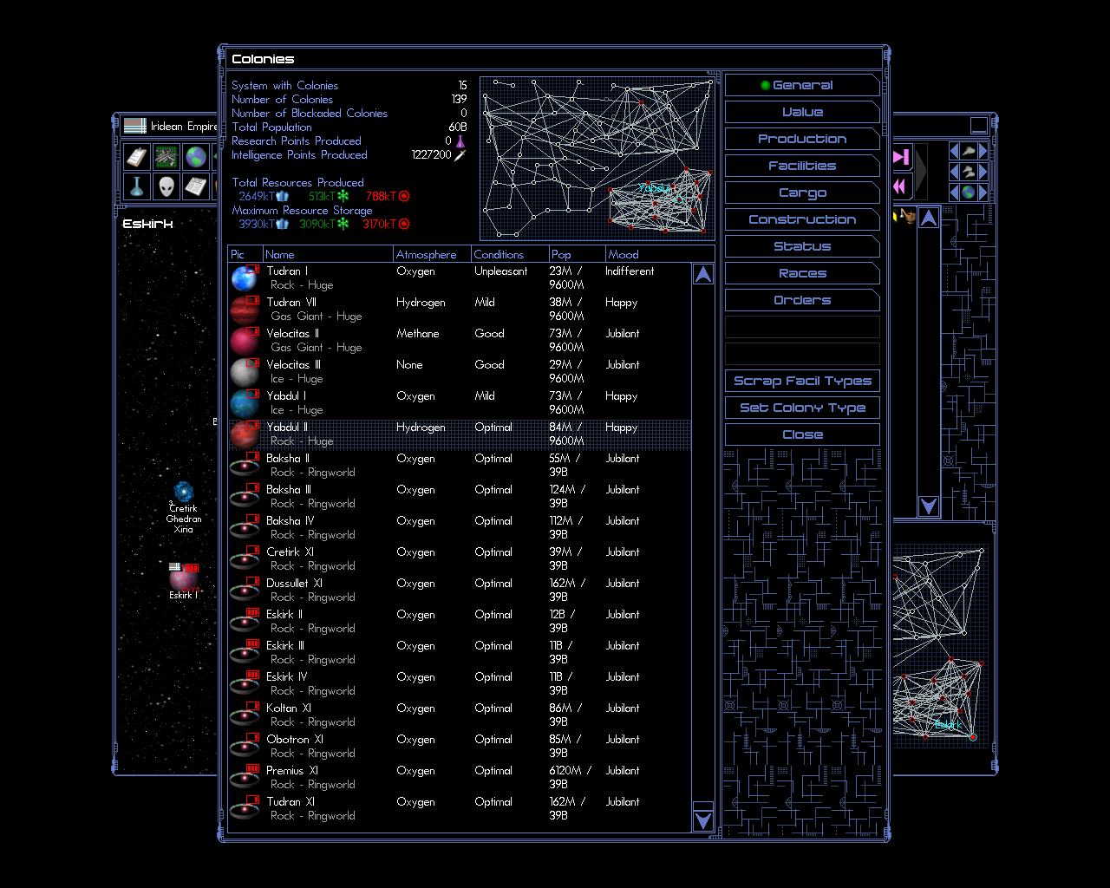The height and width of the screenshot is (888, 1110).
Task: Click the galaxy minimap in Colonies window
Action: (597, 158)
